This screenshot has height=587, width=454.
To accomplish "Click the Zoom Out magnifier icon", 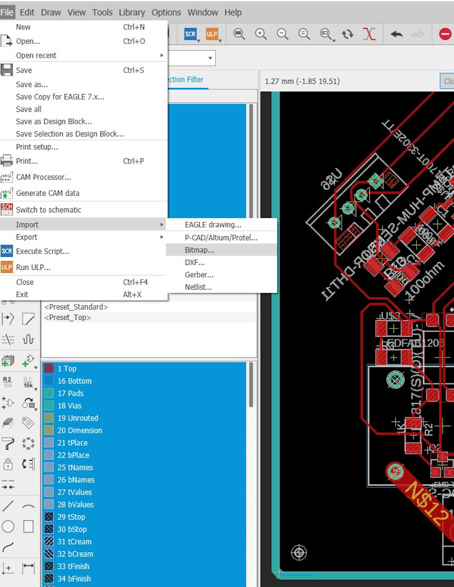I will 282,34.
